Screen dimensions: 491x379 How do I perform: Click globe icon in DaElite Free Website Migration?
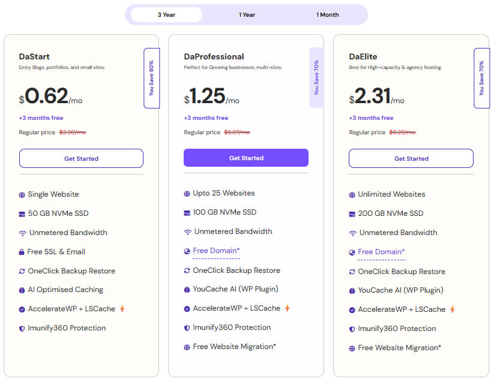(352, 348)
